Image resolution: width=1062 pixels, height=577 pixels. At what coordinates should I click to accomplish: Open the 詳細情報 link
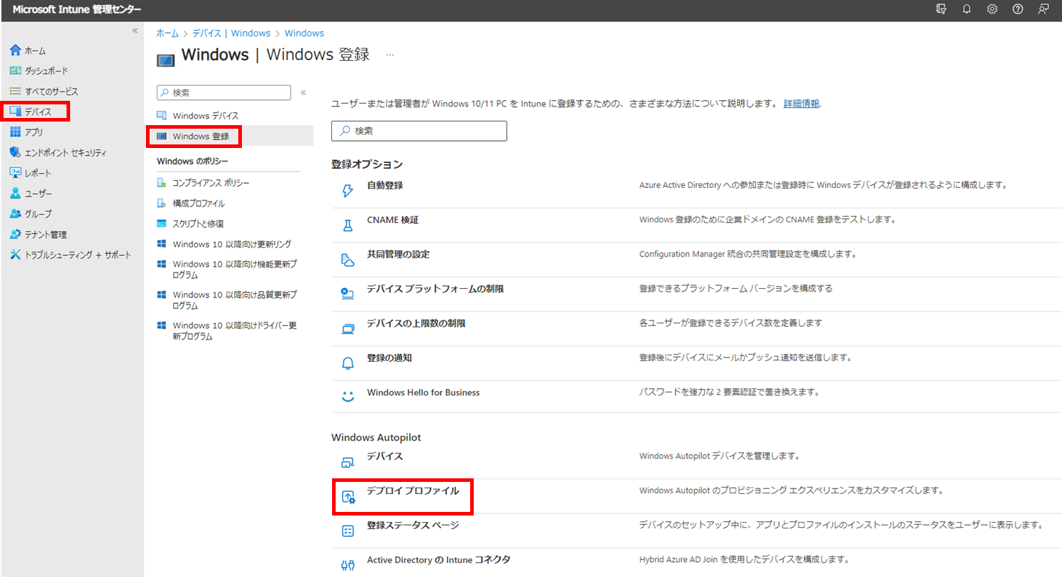pos(802,104)
